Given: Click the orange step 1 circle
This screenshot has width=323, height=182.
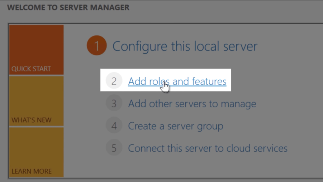Looking at the screenshot, I should 97,45.
